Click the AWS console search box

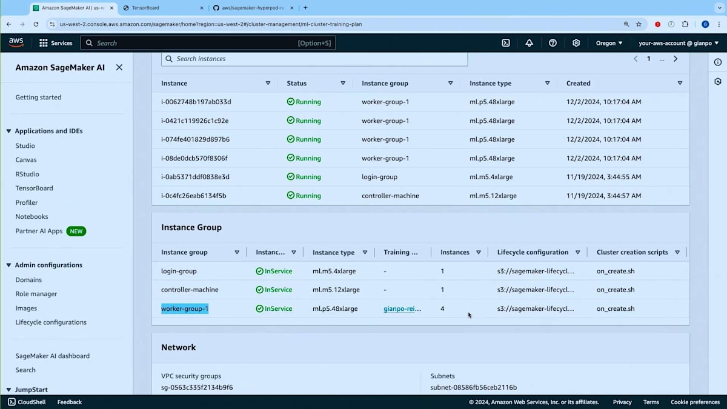[208, 43]
